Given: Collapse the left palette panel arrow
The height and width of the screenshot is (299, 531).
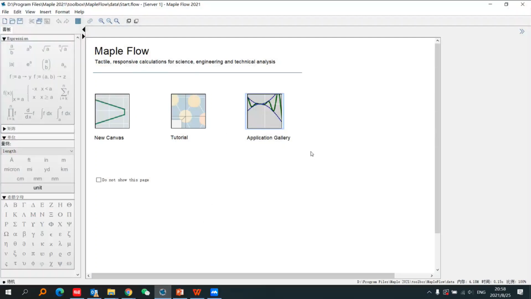Looking at the screenshot, I should point(84,30).
